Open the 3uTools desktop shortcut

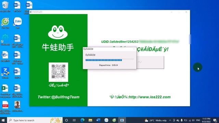5,73
